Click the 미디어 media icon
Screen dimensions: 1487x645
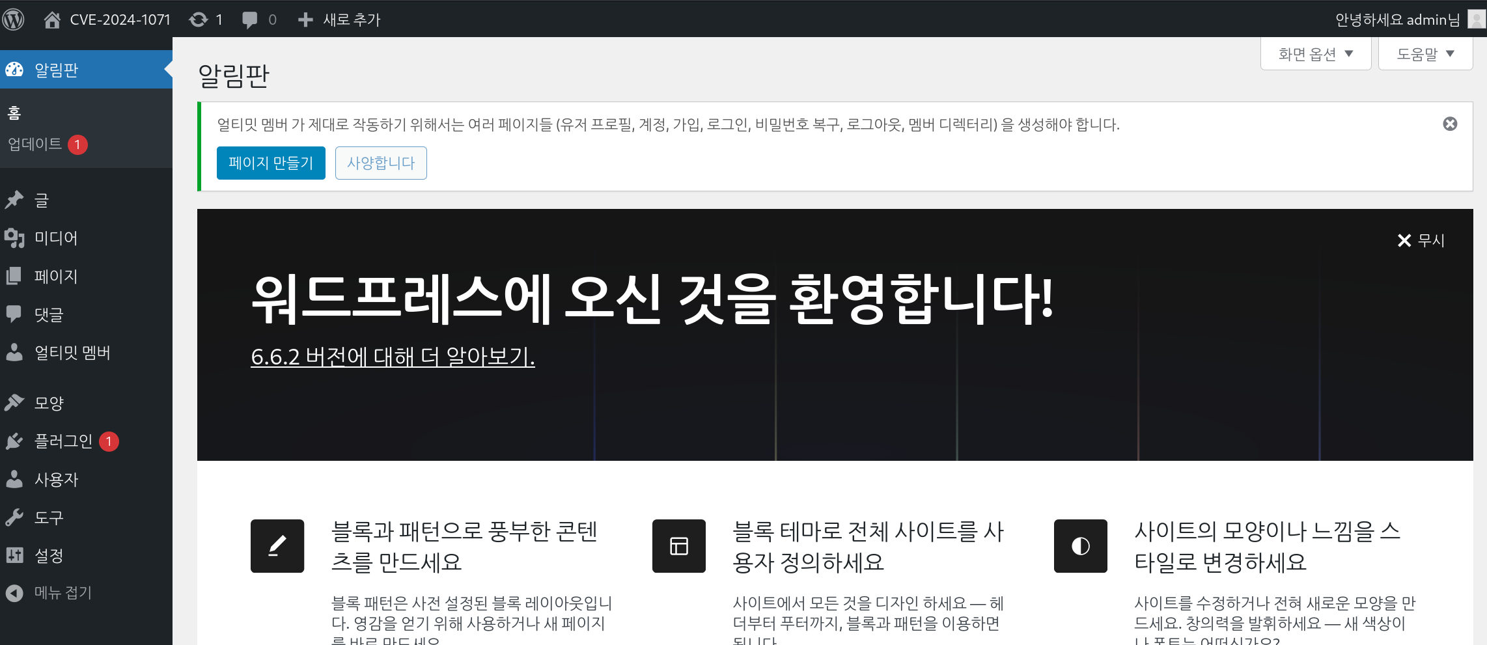pos(14,238)
